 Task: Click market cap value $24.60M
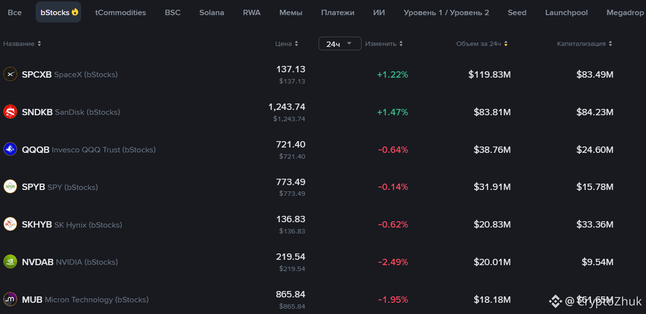click(x=595, y=150)
